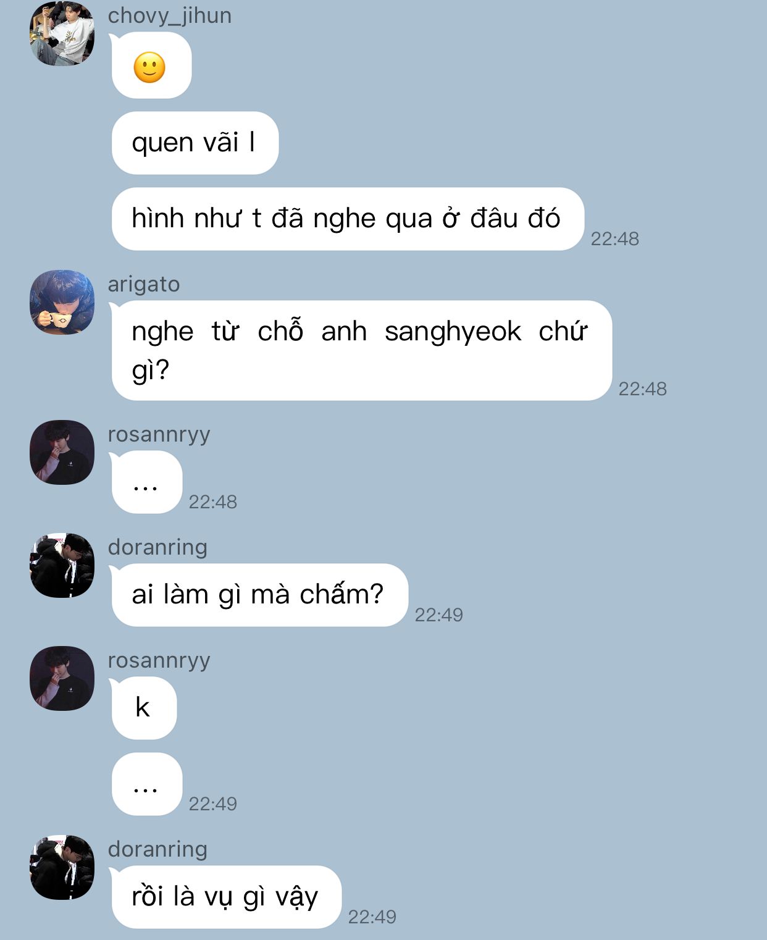767x940 pixels.
Task: Tap the 22:48 timestamp beside arigato's message
Action: (x=643, y=388)
